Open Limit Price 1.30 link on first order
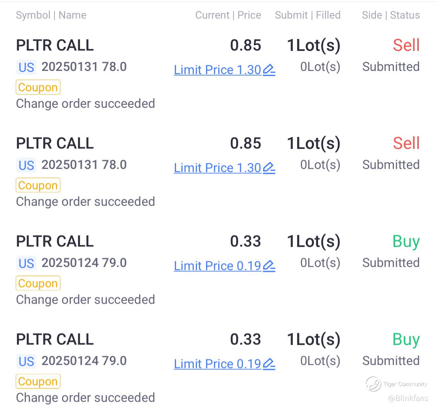436x408 pixels. point(217,70)
